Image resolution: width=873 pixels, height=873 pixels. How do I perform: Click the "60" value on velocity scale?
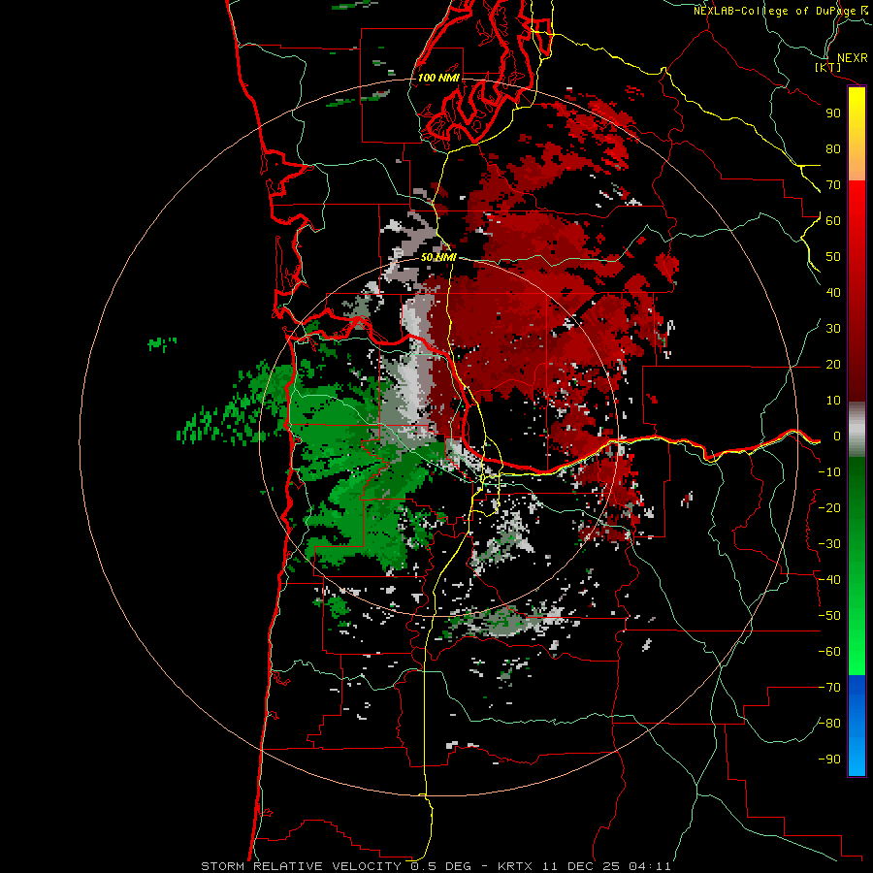[833, 220]
